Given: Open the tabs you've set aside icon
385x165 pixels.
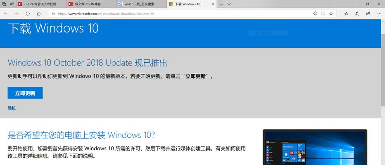Looking at the screenshot, I should tap(4, 4).
